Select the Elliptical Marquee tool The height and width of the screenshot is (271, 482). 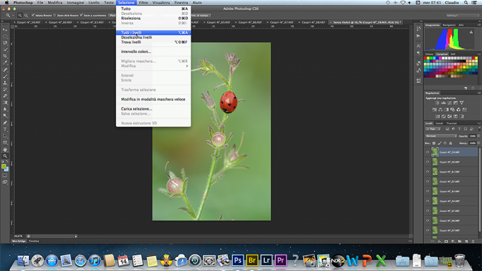click(5, 36)
